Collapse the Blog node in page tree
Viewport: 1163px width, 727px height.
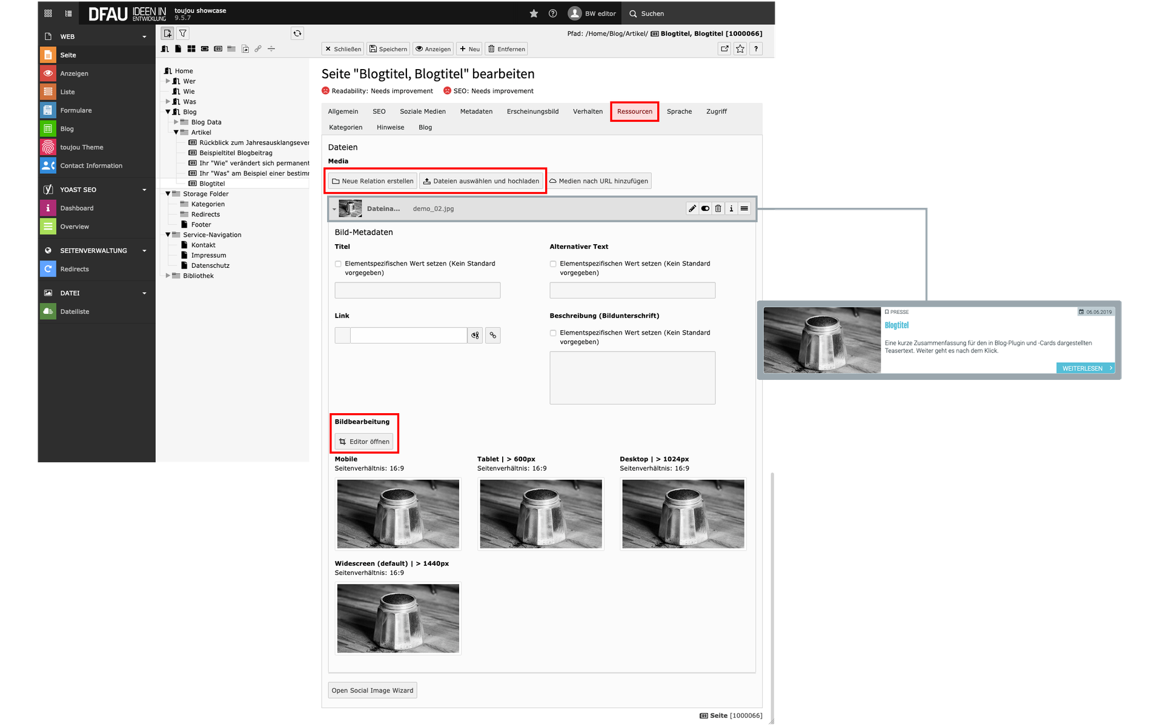(168, 112)
